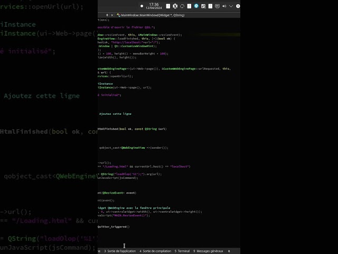The width and height of the screenshot is (338, 254).
Task: Open the Sortie de l'application pane
Action: point(120,251)
